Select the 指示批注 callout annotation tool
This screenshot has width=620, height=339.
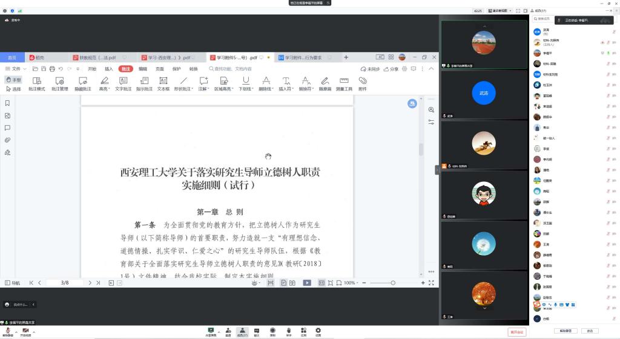[144, 84]
